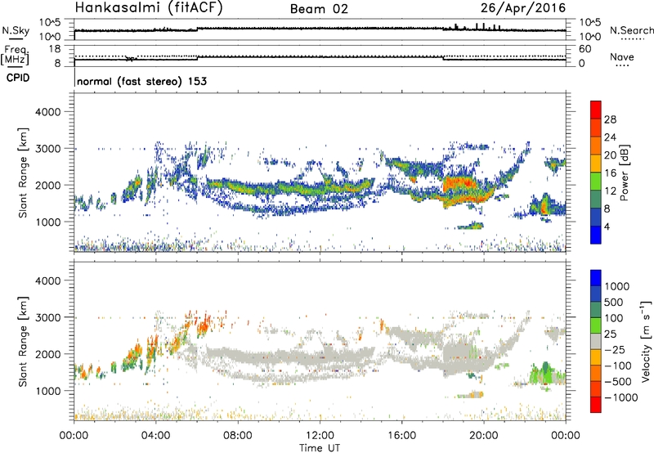Select "normal (fast stereo) 153" mode text
Image resolution: width=654 pixels, height=453 pixels.
click(141, 81)
